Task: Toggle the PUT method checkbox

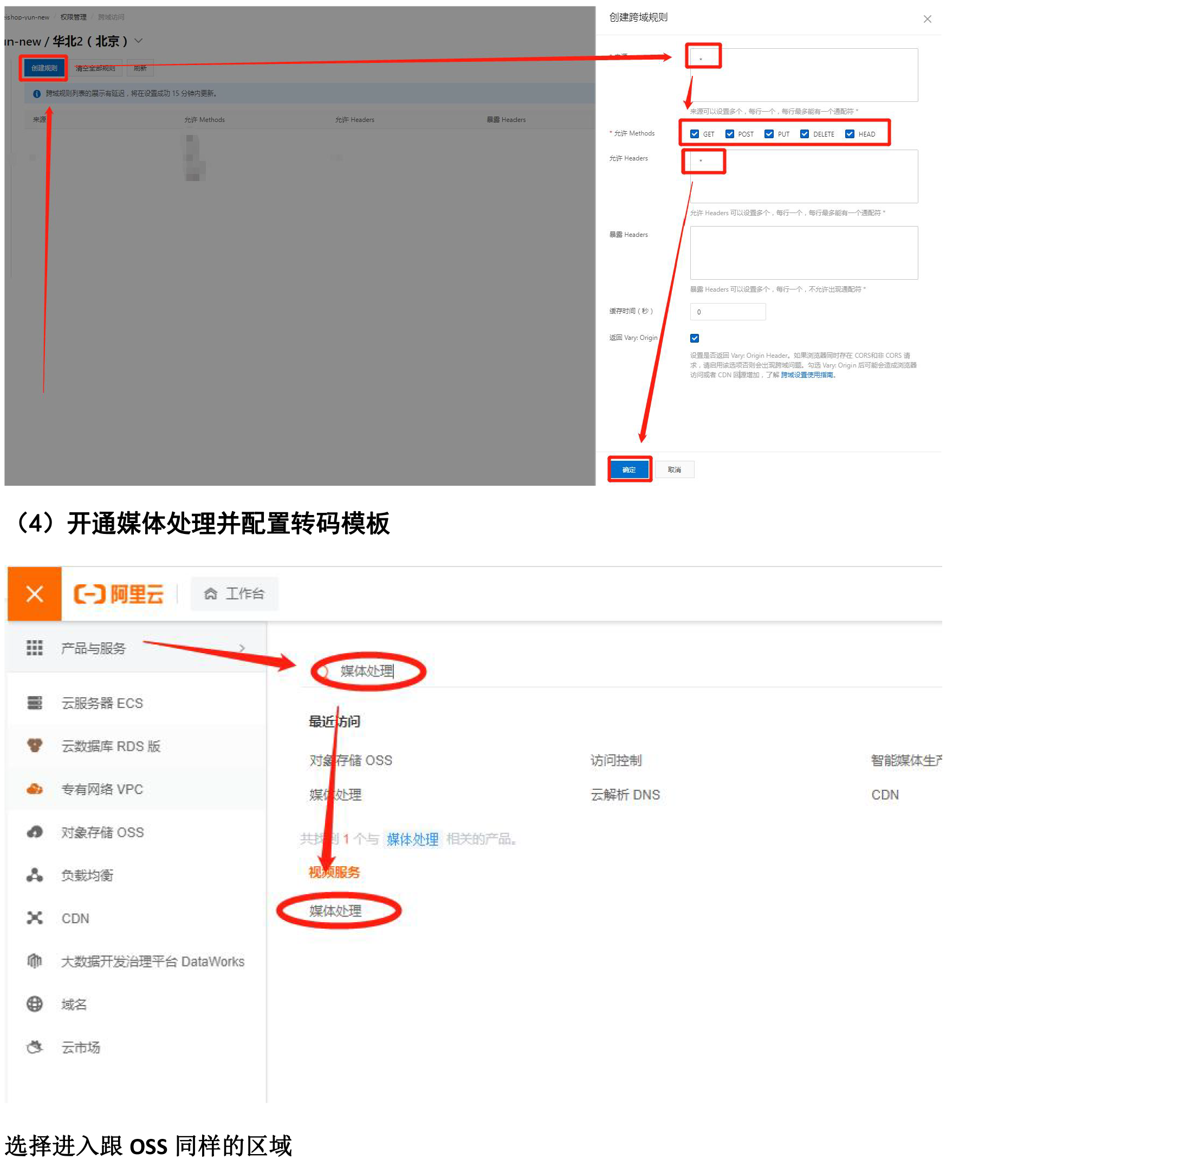Action: click(768, 133)
